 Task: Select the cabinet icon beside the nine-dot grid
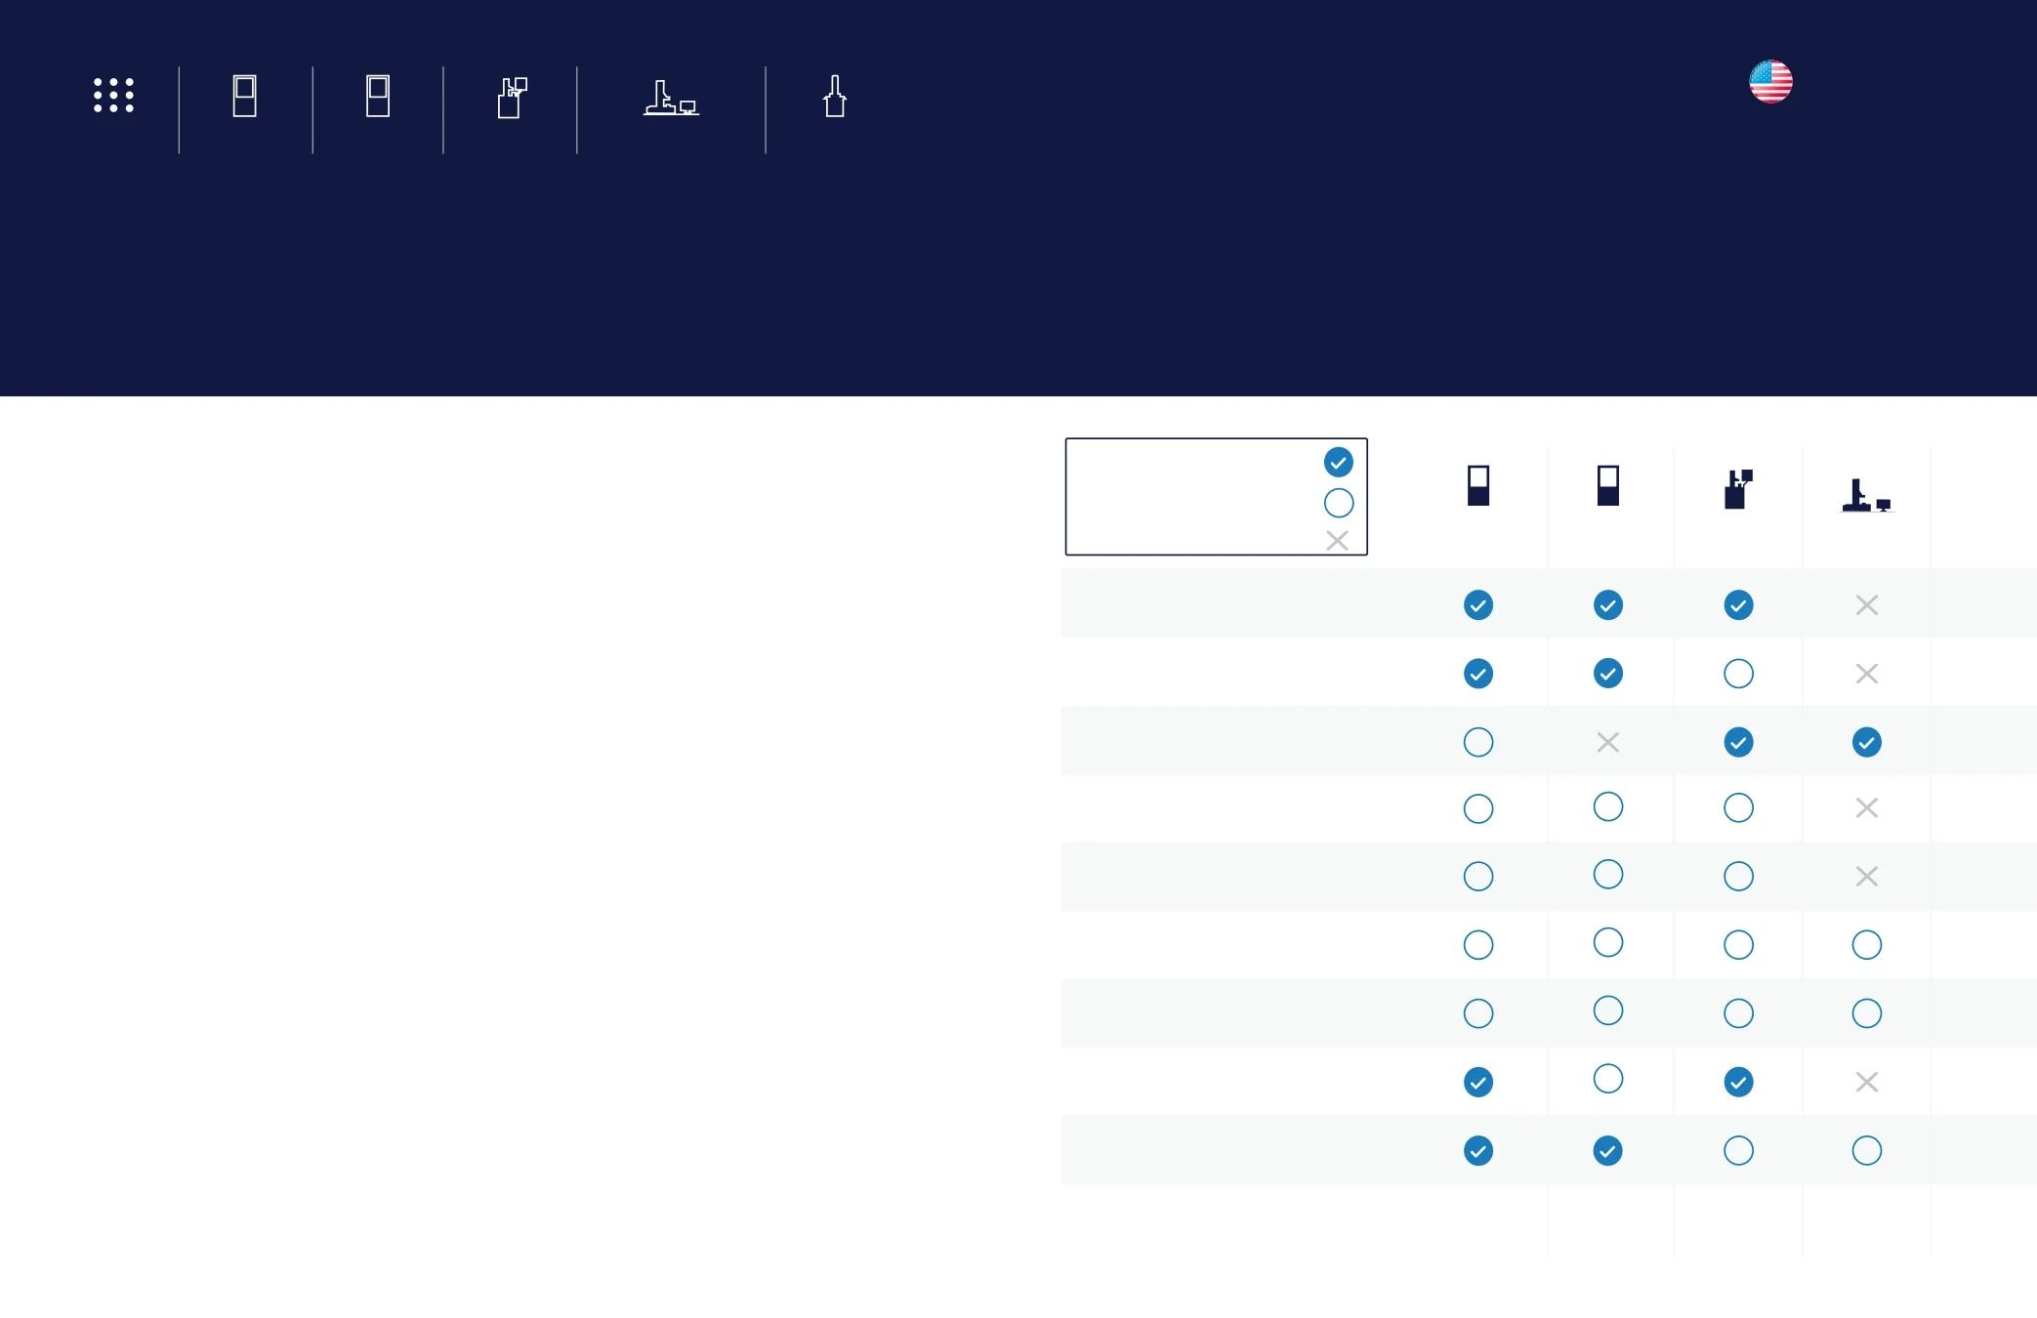coord(245,97)
